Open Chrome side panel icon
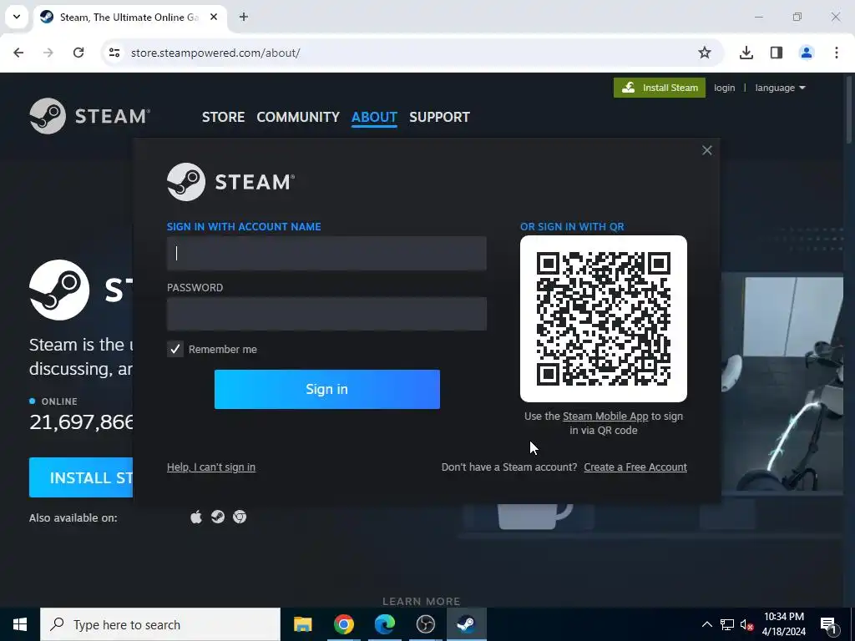Image resolution: width=855 pixels, height=641 pixels. tap(777, 53)
